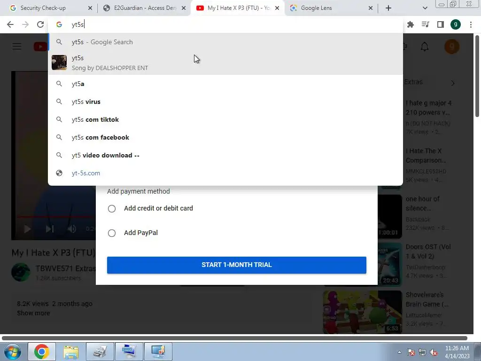Select the 'yt5s com tiktok' suggestion

225,119
